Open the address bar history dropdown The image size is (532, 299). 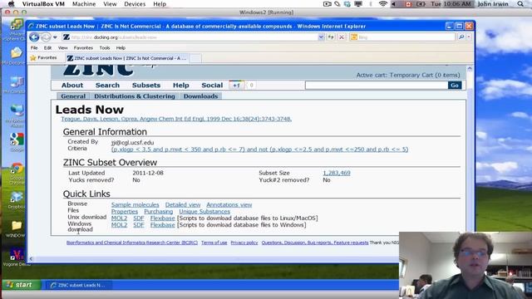pyautogui.click(x=321, y=37)
